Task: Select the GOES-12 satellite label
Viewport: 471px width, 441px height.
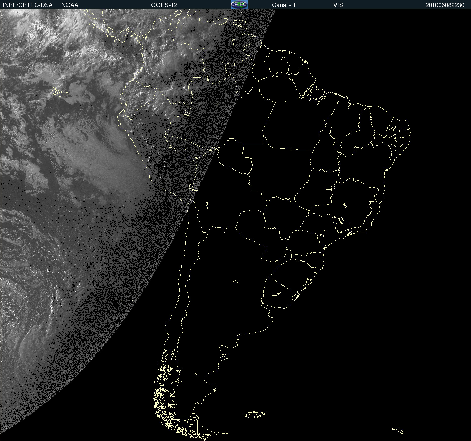Action: point(164,5)
